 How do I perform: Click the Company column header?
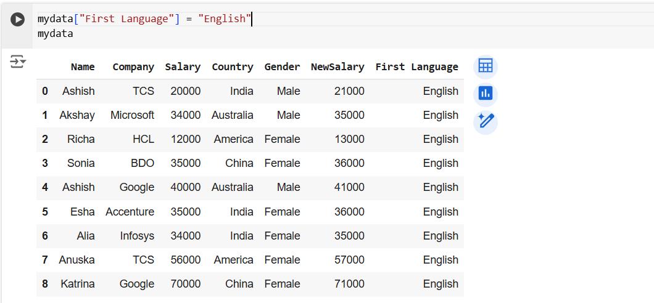click(133, 67)
